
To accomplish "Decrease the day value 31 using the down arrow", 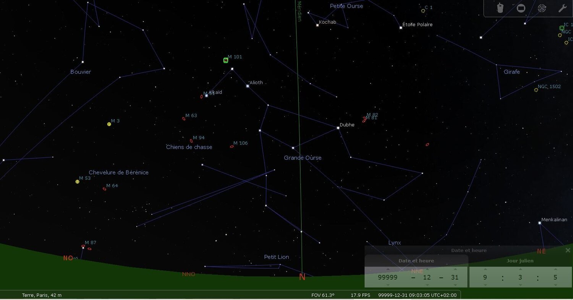I will point(455,285).
